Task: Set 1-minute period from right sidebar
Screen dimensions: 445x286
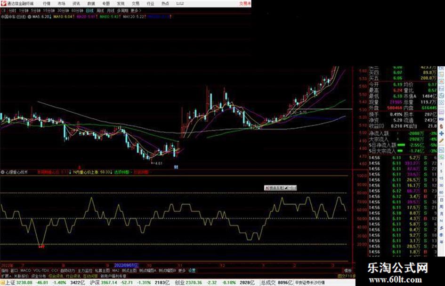Action: point(441,164)
